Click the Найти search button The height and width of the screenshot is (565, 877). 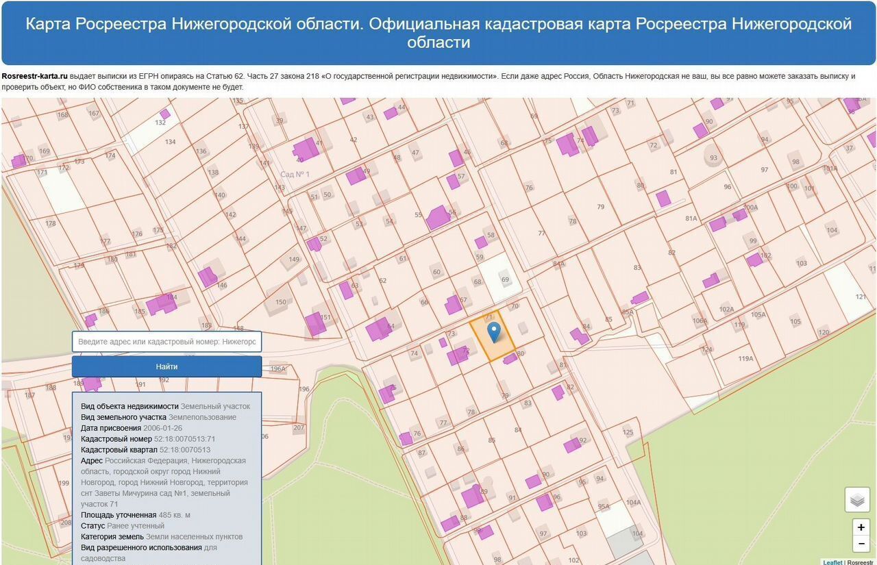[x=166, y=366]
